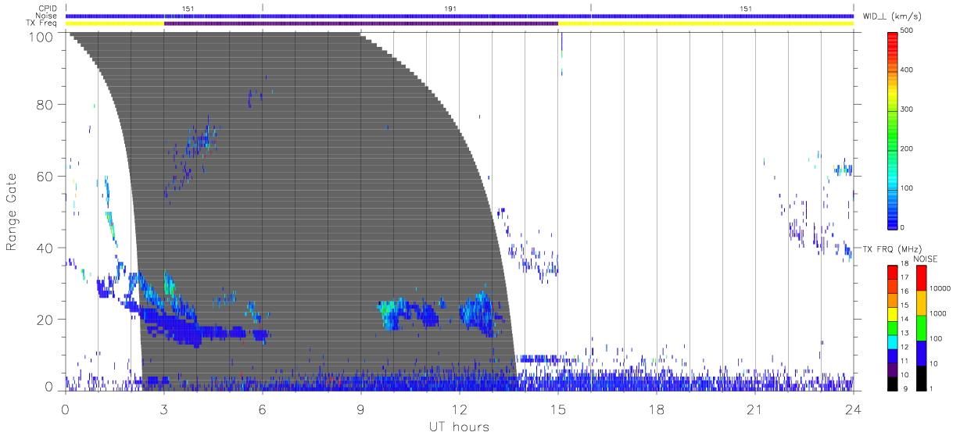
Task: Click the 200 tick on width colorbar
Action: 906,148
